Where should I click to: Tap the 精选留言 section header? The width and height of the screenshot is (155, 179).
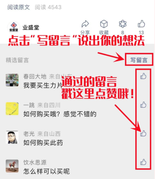pyautogui.click(x=17, y=60)
